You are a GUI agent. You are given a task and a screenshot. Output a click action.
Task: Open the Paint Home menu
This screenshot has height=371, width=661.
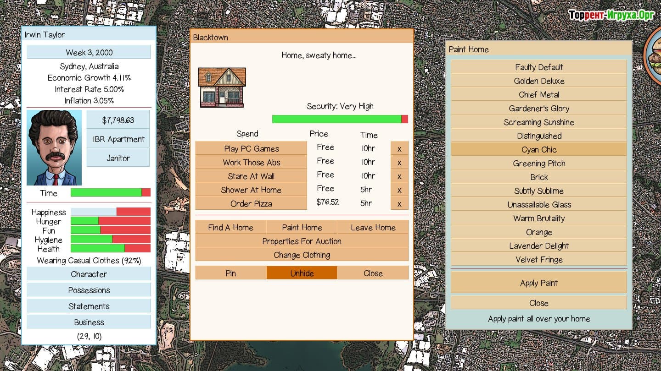point(302,228)
